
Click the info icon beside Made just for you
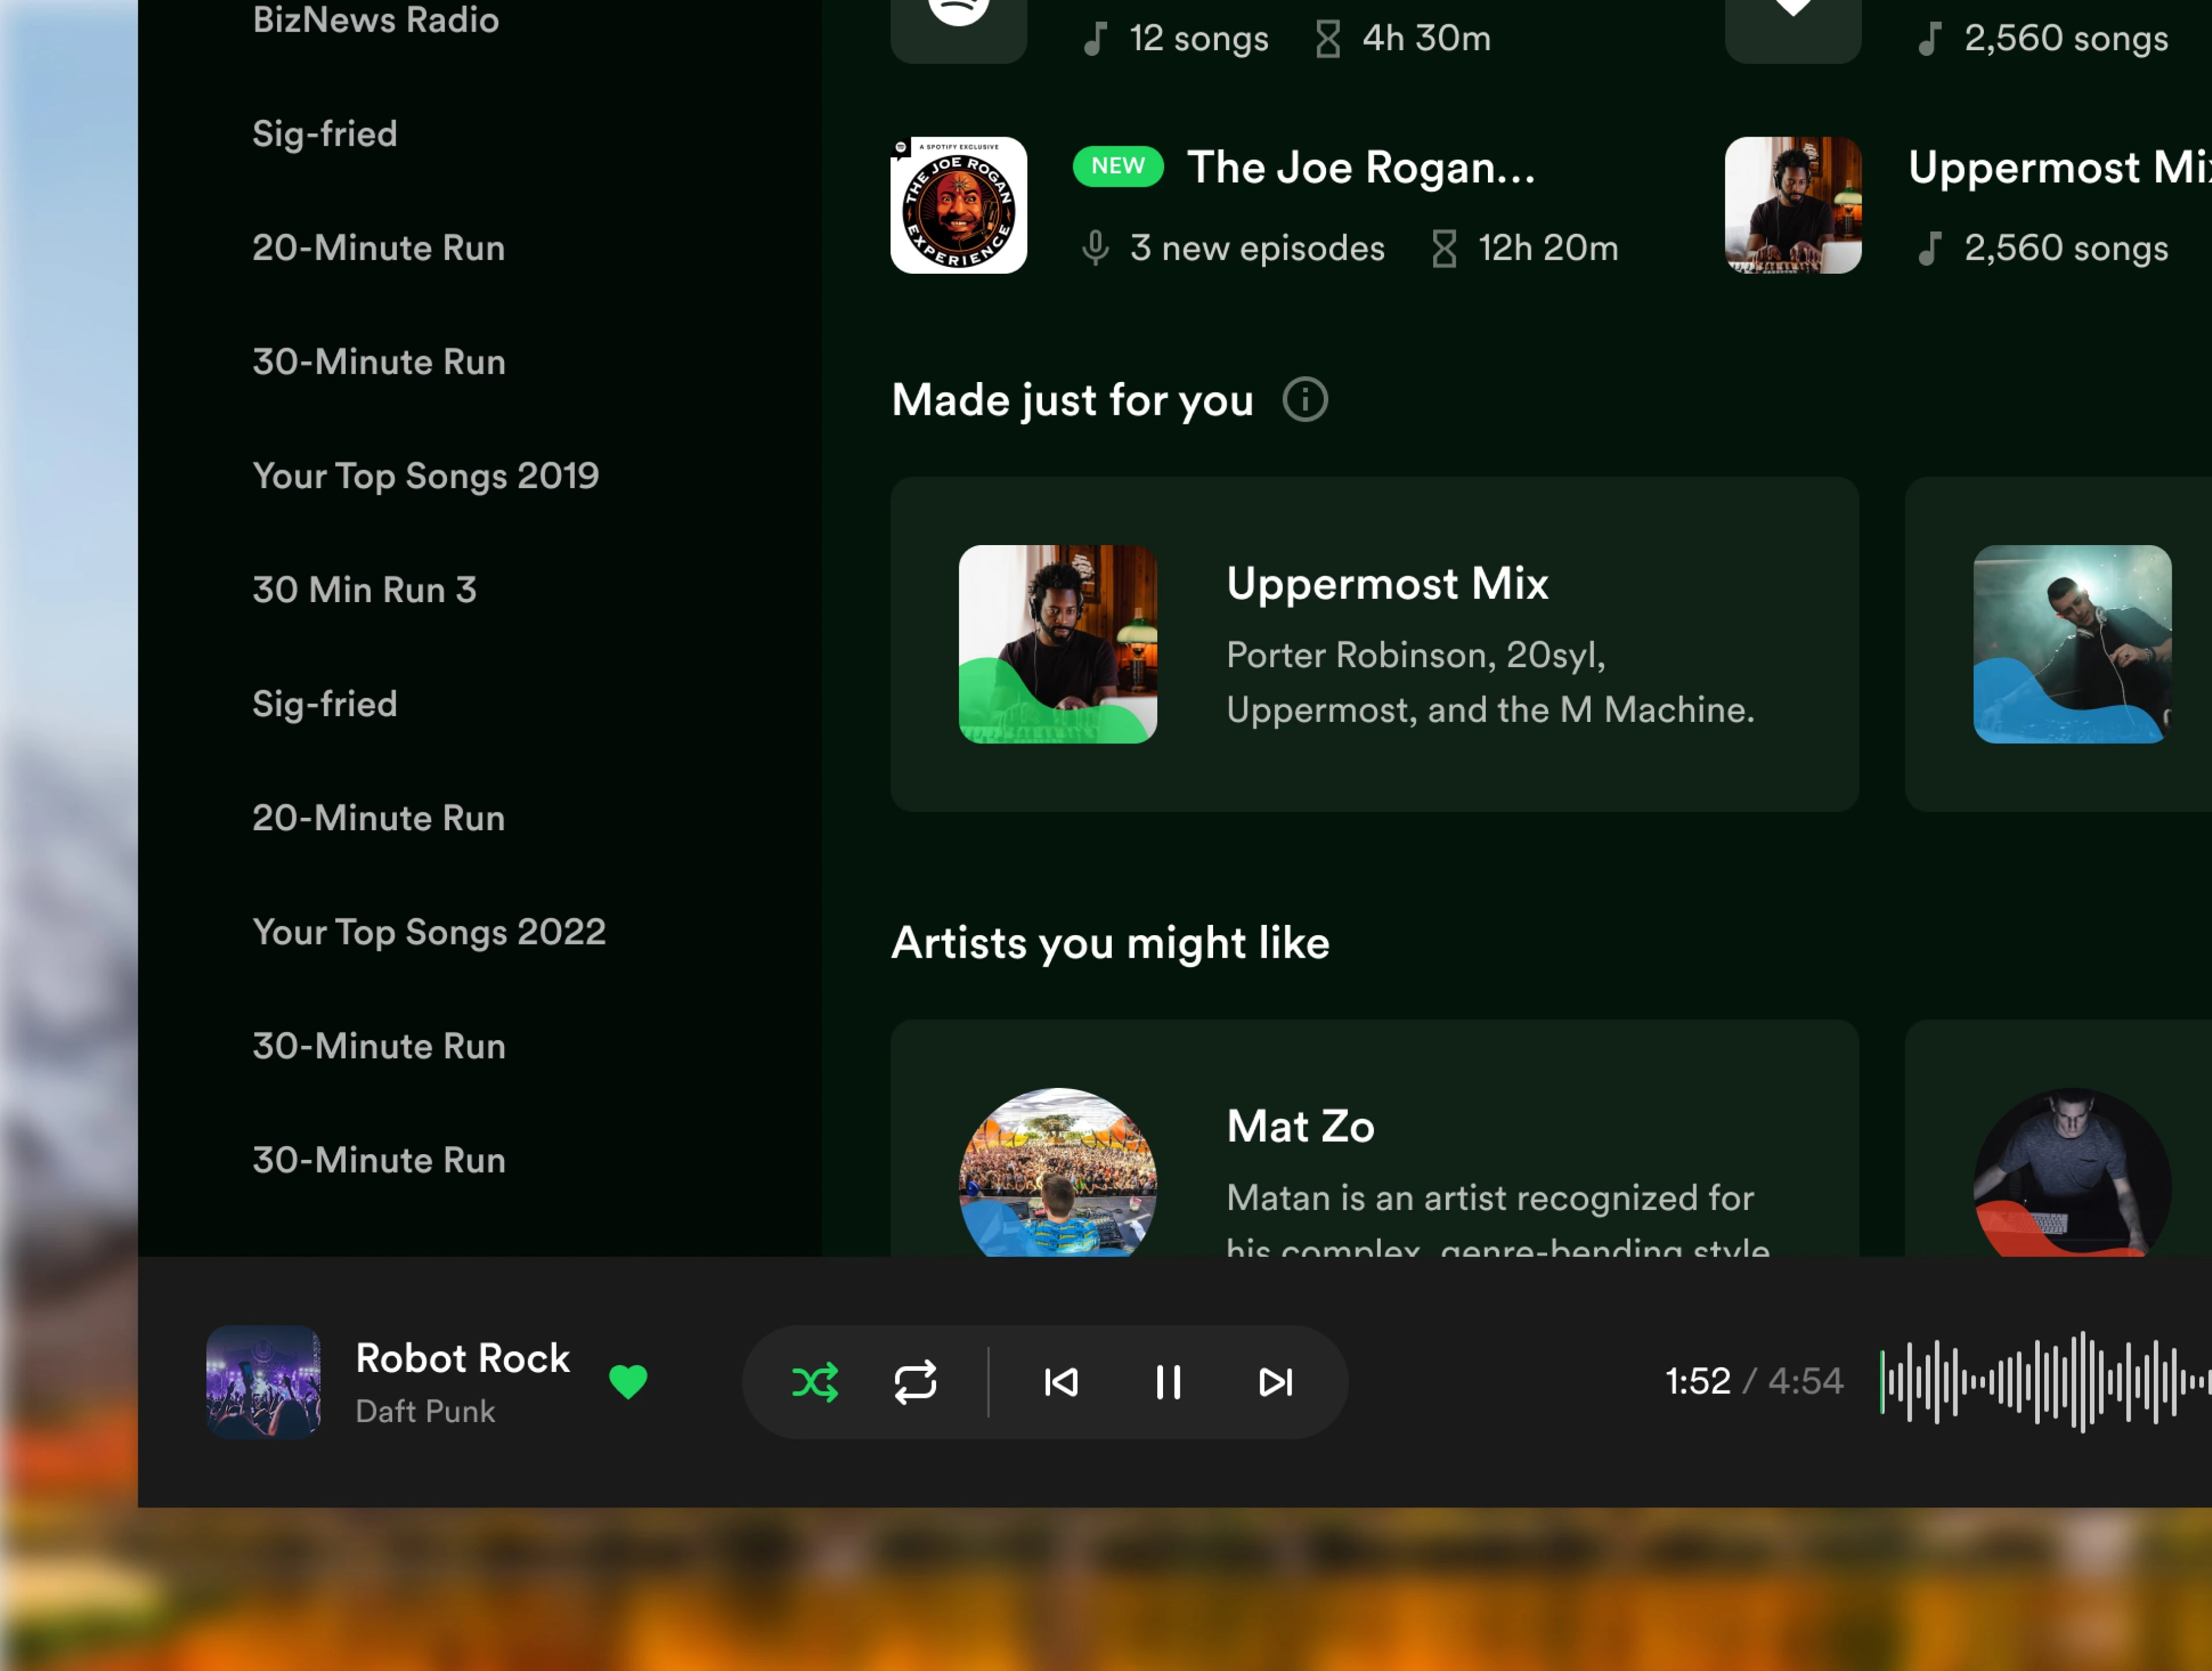tap(1305, 400)
